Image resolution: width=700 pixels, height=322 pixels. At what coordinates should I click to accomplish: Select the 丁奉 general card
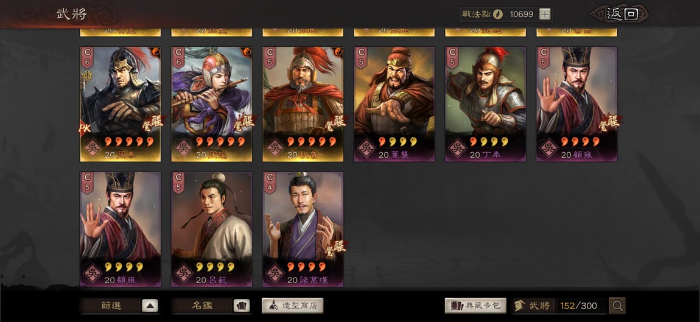point(485,104)
